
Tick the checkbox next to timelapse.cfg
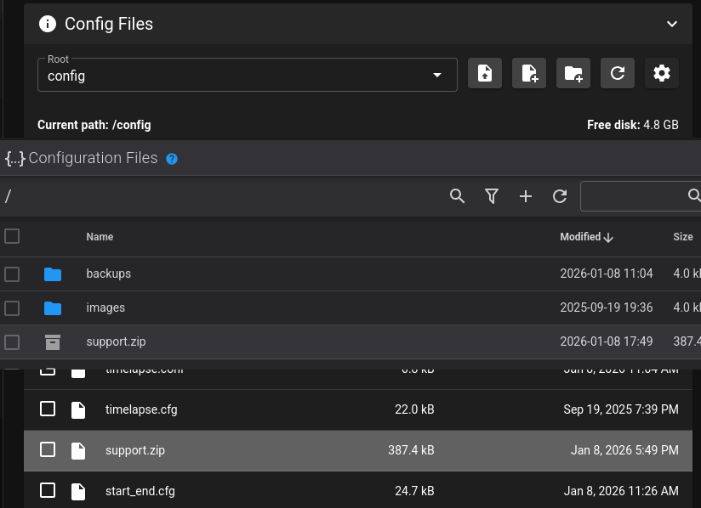click(48, 409)
